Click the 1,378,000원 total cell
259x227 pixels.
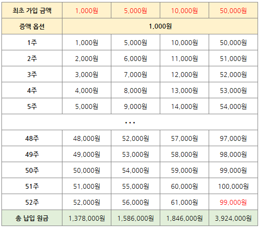87,218
